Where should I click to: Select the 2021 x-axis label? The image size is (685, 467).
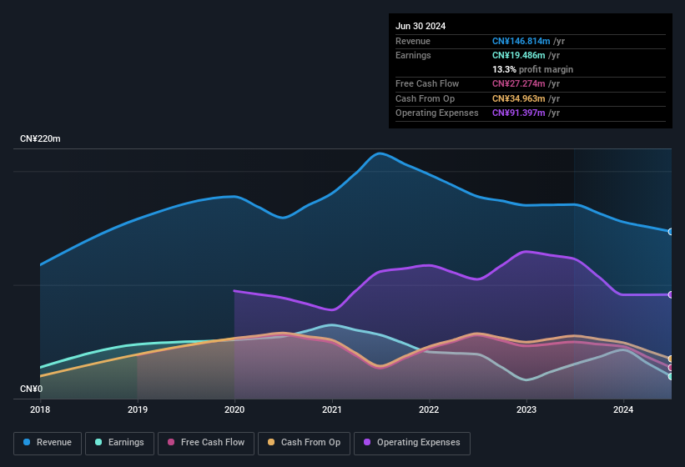[x=332, y=409]
